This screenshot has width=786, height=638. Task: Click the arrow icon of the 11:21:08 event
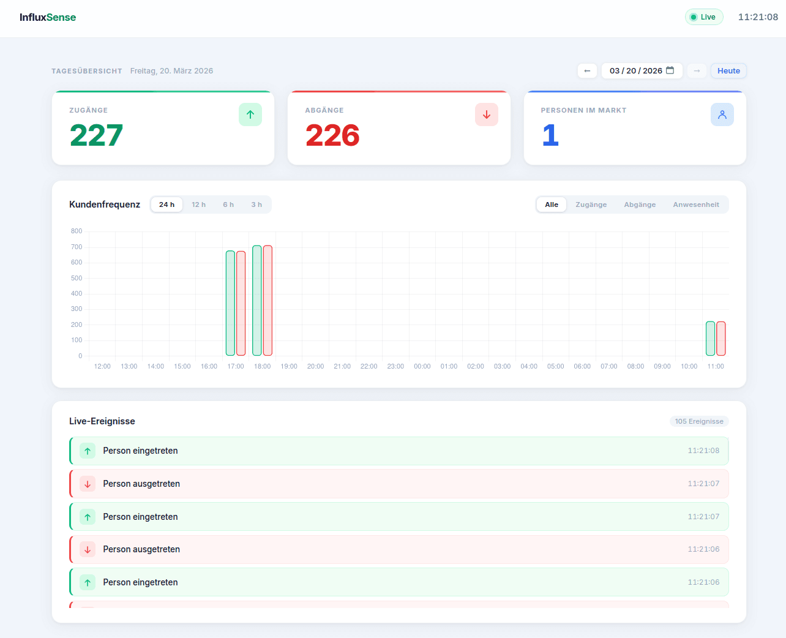click(x=88, y=451)
